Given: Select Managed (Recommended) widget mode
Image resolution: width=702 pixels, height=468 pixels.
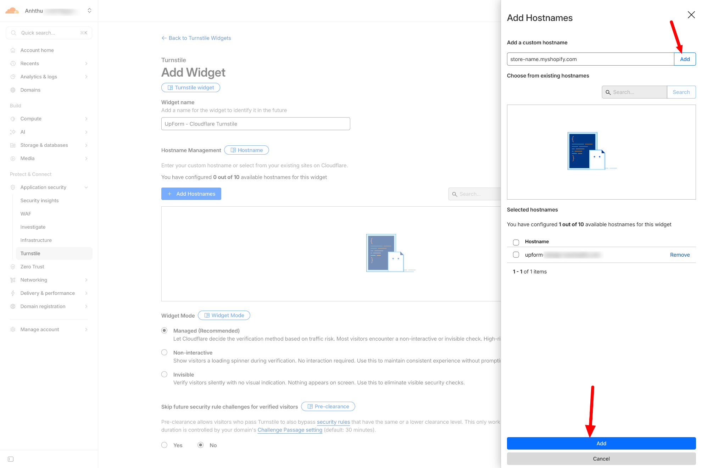Looking at the screenshot, I should [x=165, y=330].
